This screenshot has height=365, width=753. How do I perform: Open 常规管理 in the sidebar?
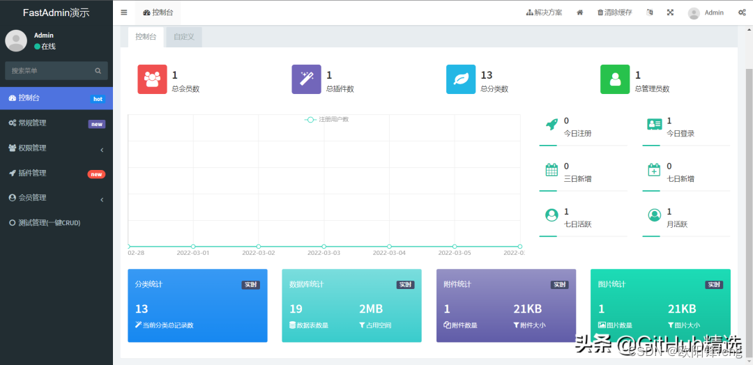pyautogui.click(x=56, y=123)
